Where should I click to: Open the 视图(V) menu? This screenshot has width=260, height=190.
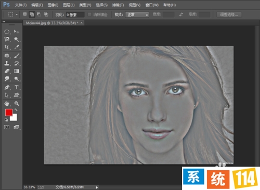point(134,5)
